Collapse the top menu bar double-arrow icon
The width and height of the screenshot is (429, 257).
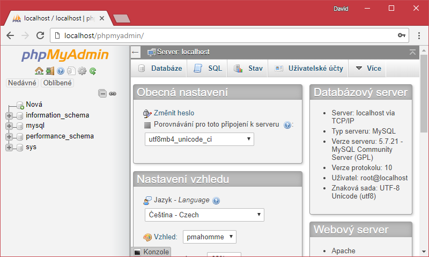412,52
